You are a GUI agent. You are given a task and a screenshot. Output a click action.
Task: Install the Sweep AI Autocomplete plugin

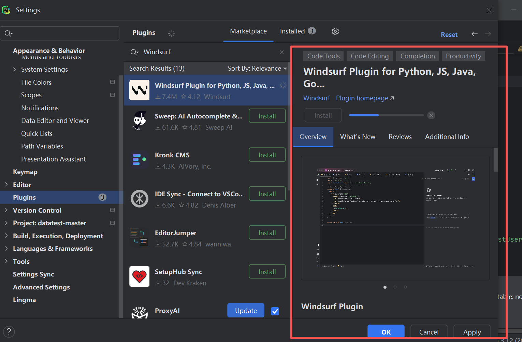tap(267, 116)
